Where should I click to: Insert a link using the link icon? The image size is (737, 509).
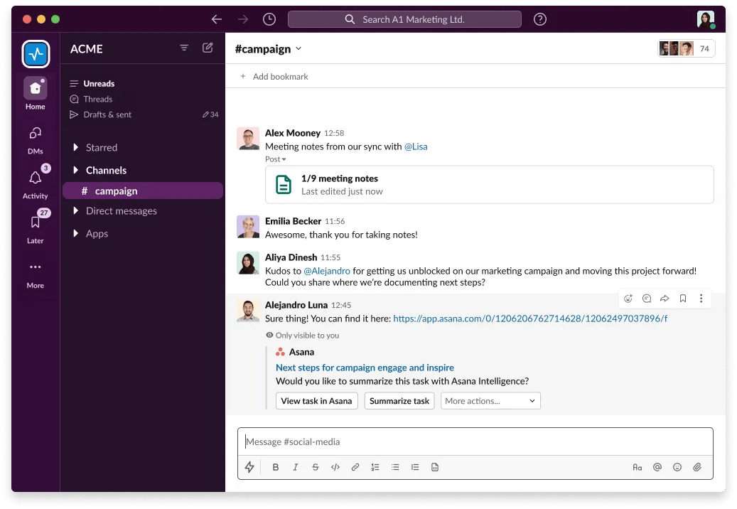click(x=355, y=467)
